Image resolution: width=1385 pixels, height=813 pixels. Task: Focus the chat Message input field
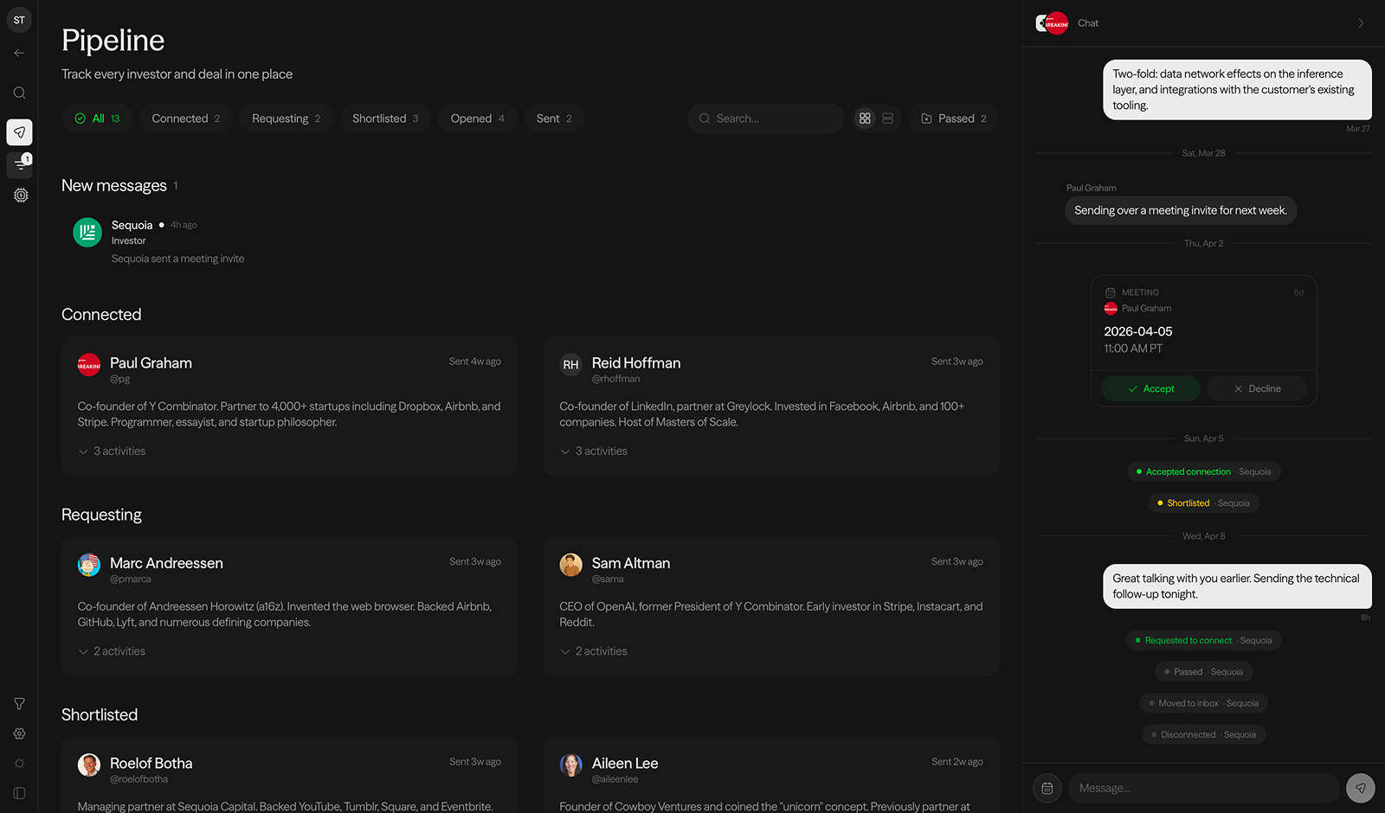1203,788
